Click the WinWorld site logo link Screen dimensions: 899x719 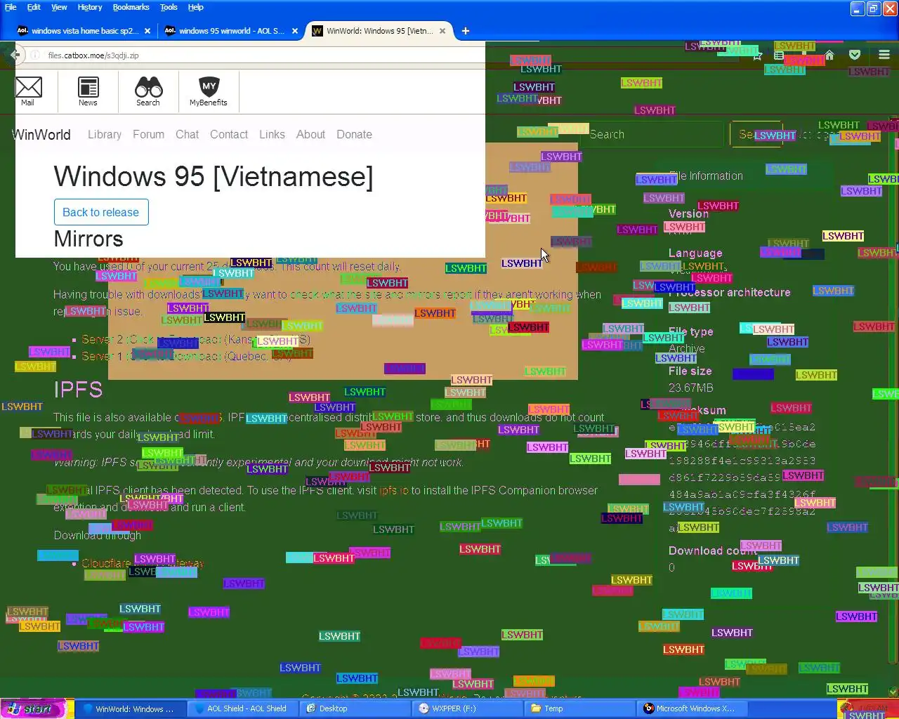tap(41, 134)
